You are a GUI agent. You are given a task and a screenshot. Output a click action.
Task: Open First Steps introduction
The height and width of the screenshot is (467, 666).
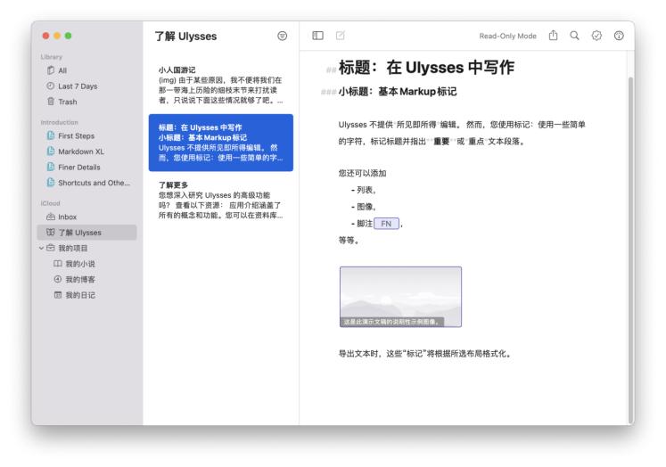click(x=87, y=135)
